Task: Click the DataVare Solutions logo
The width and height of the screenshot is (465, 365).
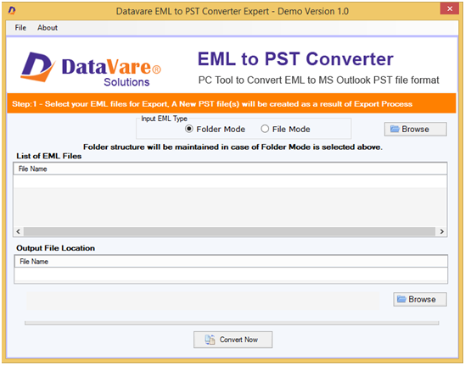Action: tap(91, 69)
